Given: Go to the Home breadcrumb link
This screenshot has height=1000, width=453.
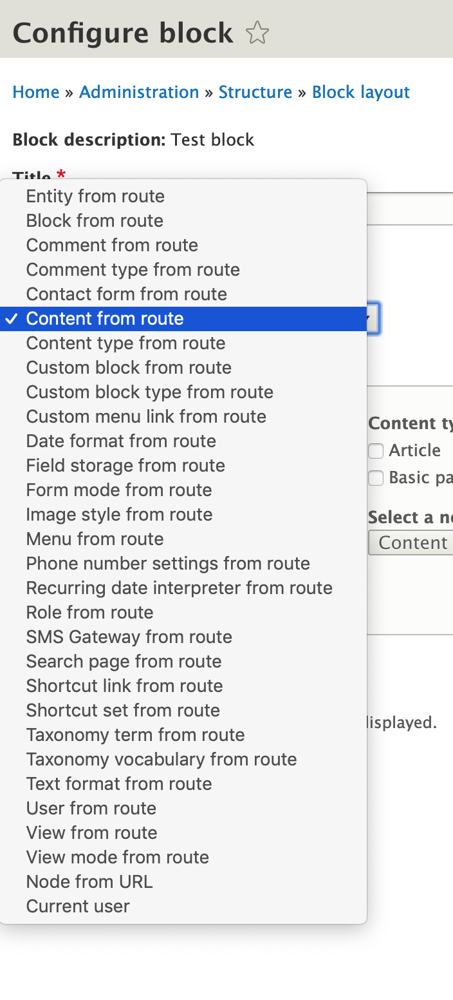Looking at the screenshot, I should 36,92.
